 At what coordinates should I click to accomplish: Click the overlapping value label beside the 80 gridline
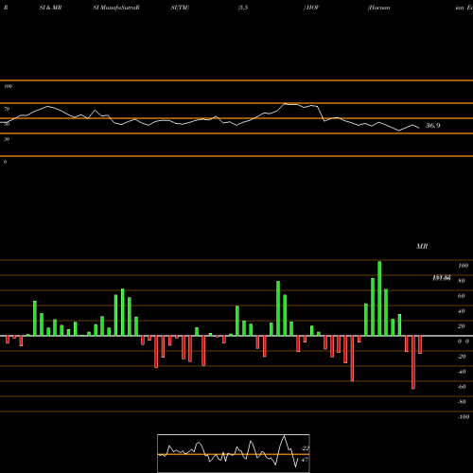click(x=442, y=278)
